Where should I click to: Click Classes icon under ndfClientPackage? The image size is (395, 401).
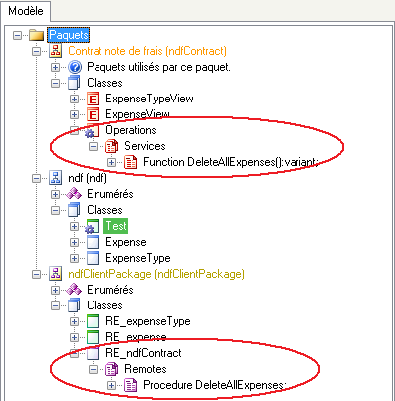[74, 305]
